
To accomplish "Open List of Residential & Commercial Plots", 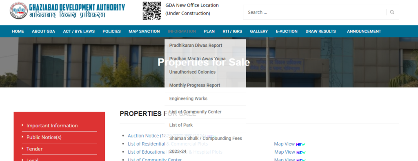I will 168,144.
